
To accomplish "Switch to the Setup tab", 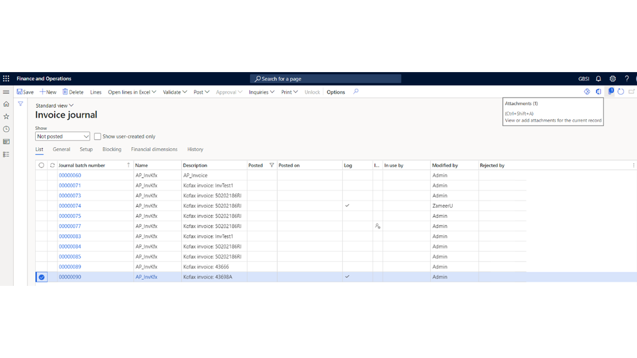I will click(x=86, y=149).
